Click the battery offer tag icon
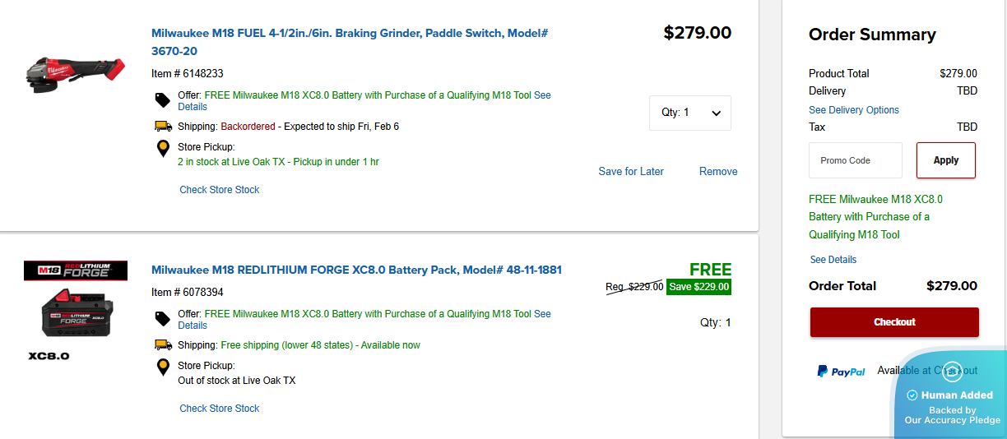 pyautogui.click(x=163, y=319)
